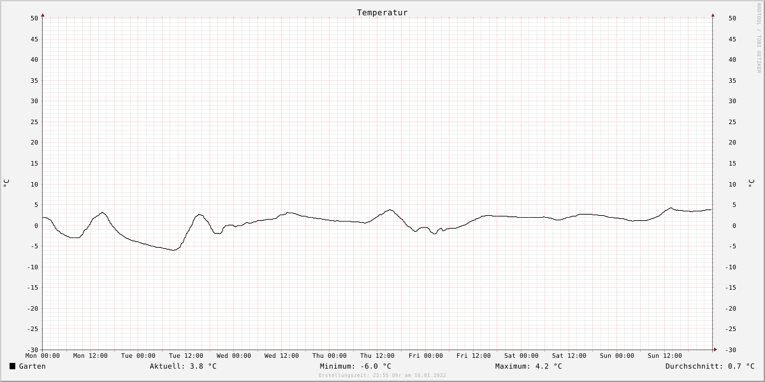Click the Sat 00:00 time axis label

(521, 356)
